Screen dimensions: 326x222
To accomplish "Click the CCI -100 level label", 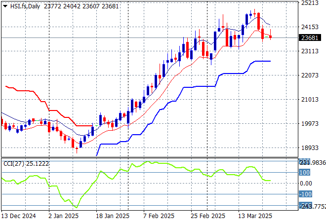I will click(x=305, y=194).
